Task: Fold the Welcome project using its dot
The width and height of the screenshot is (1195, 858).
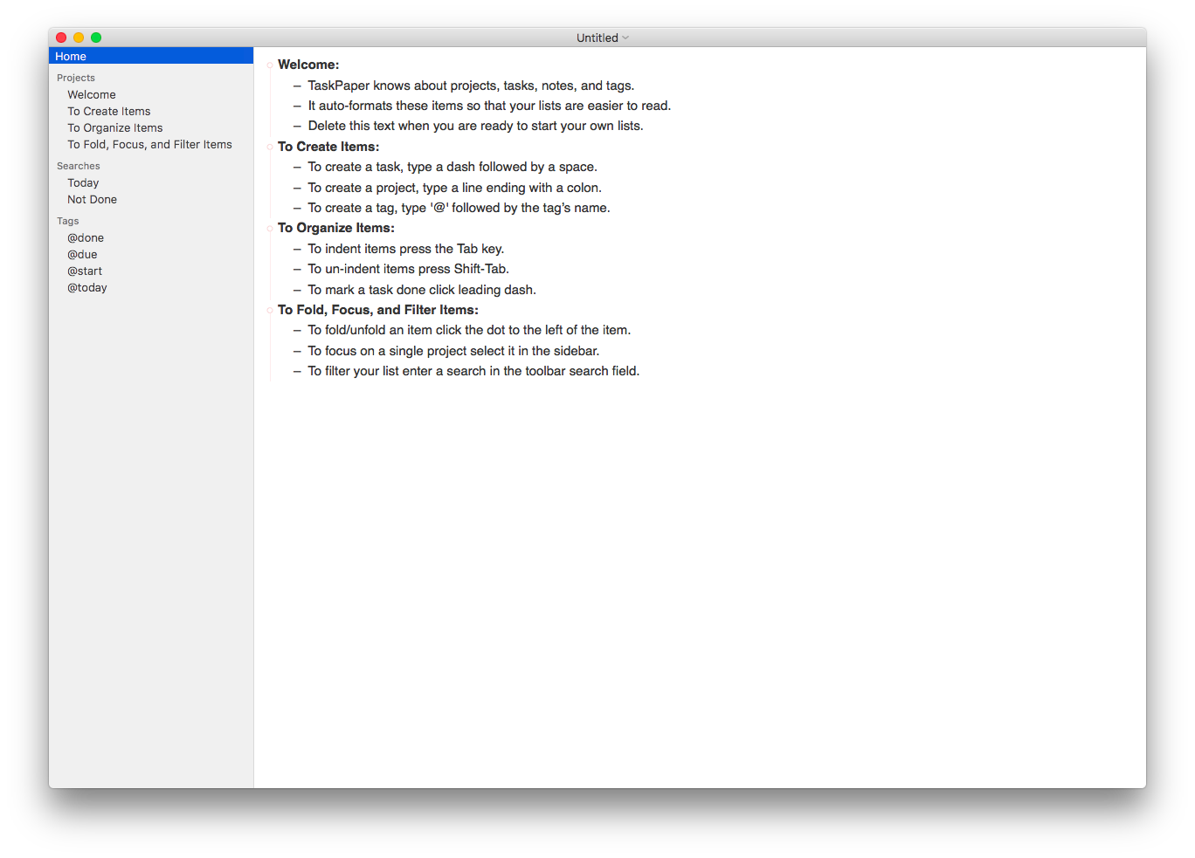Action: (x=269, y=65)
